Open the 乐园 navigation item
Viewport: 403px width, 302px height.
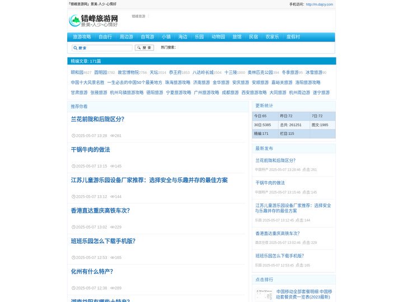(199, 37)
